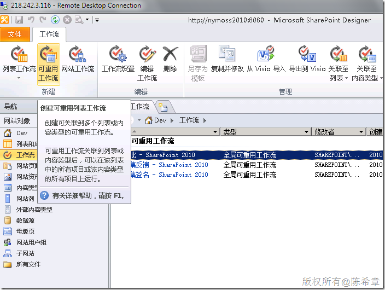The image size is (385, 290).
Task: Open the 集反馈 - SharePoint 2010 workflow link
Action: click(x=170, y=165)
